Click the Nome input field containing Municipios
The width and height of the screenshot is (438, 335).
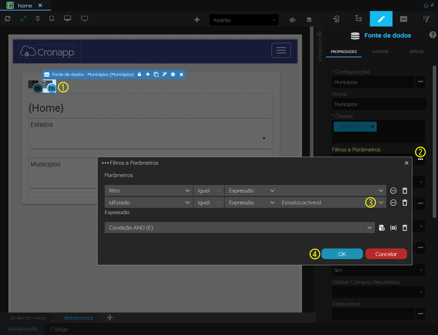click(379, 104)
